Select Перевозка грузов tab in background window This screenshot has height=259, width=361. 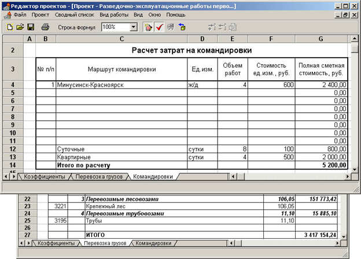click(105, 243)
